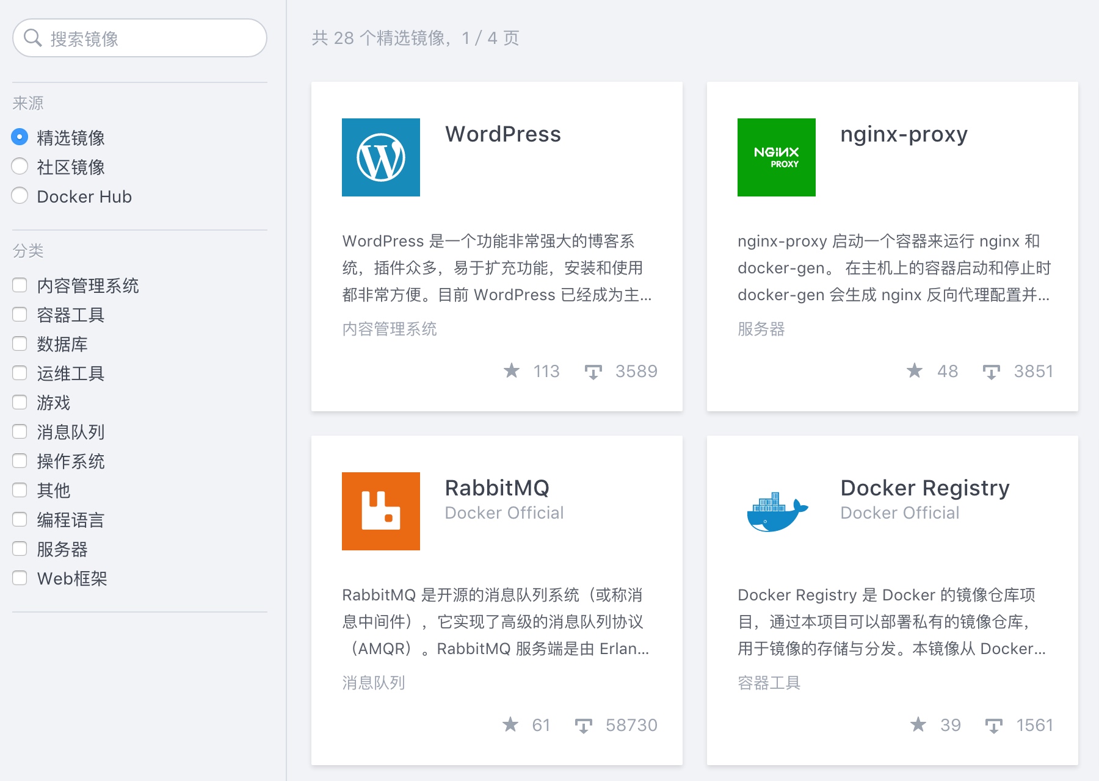Image resolution: width=1099 pixels, height=781 pixels.
Task: Click the star icon on Docker Registry card
Action: coord(918,724)
